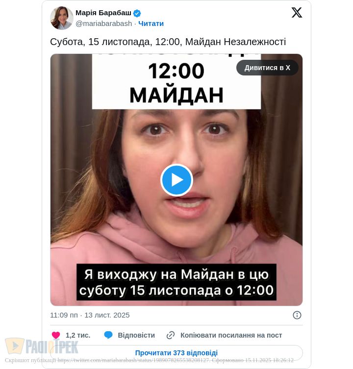Click the blue reply bubble icon

[108, 335]
